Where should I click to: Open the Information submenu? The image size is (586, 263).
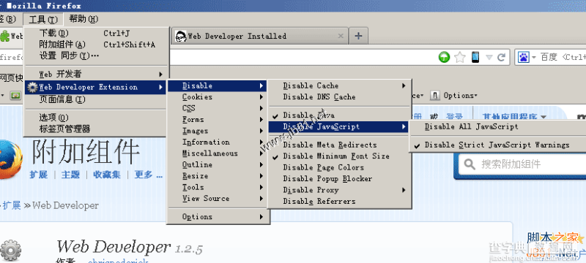point(218,142)
